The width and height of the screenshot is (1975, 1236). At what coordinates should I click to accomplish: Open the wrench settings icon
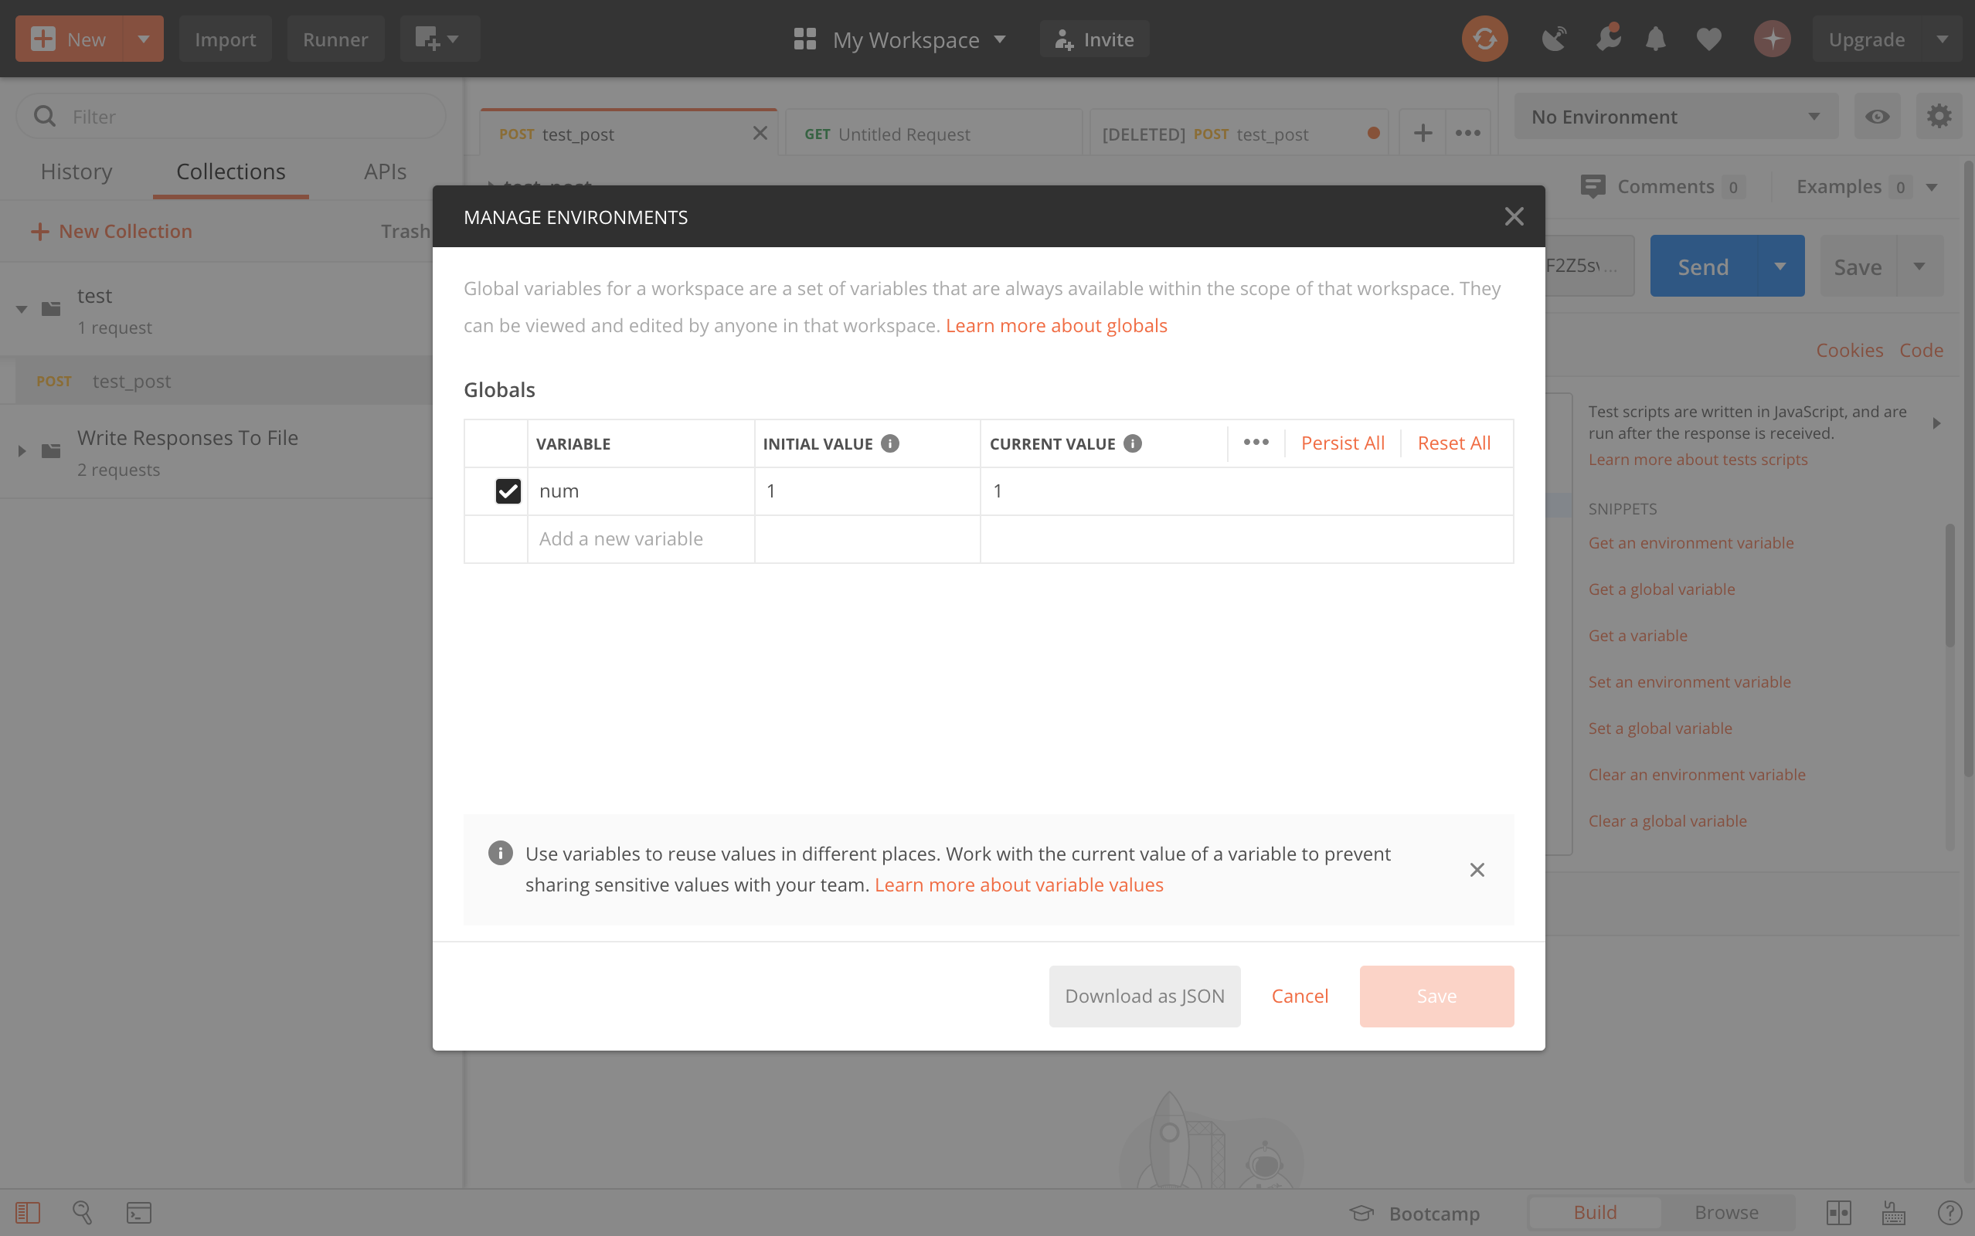1607,39
